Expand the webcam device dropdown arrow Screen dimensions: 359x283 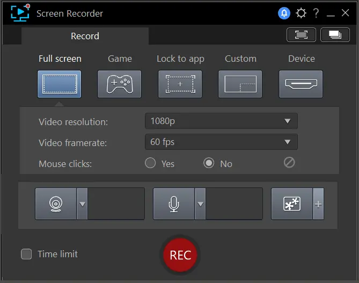(x=82, y=204)
